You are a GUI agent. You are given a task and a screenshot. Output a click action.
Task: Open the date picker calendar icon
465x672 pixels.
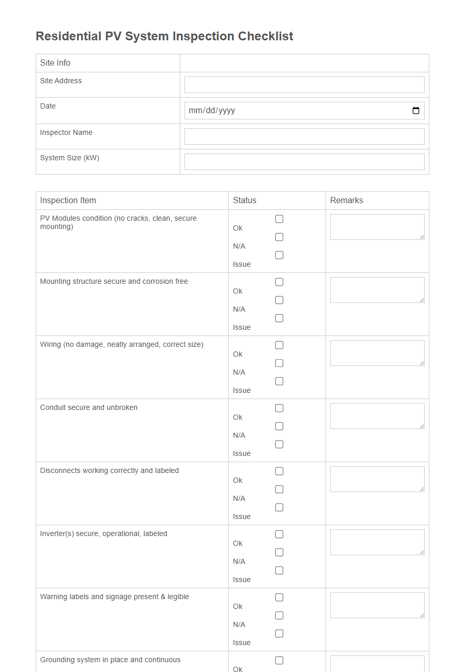pos(416,110)
